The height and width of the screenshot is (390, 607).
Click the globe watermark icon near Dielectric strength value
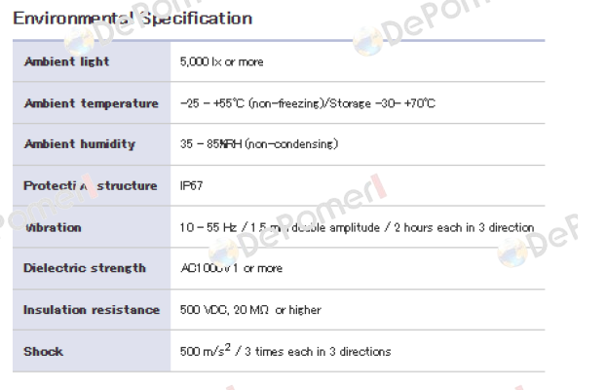223,253
